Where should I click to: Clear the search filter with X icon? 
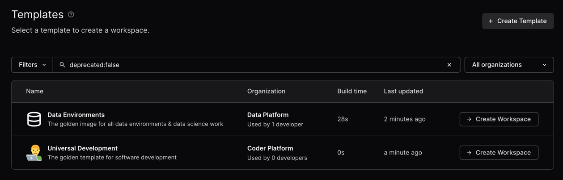449,65
